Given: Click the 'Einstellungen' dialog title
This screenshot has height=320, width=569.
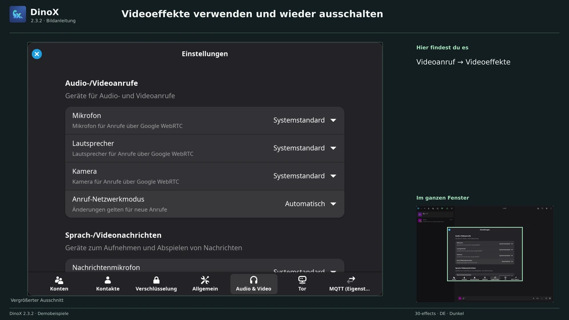Looking at the screenshot, I should point(205,54).
